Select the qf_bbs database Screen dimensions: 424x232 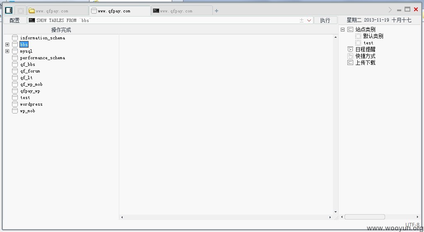pyautogui.click(x=28, y=64)
